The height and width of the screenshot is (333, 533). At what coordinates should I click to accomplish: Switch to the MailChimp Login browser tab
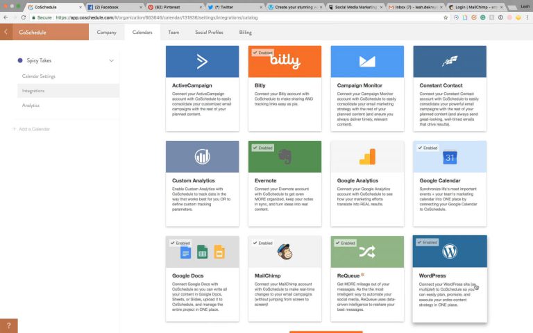[x=476, y=7]
